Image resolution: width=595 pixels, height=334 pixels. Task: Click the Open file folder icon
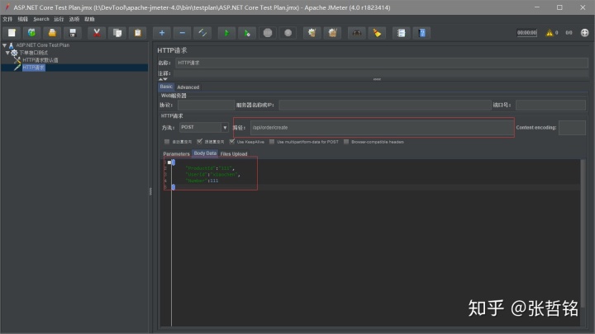click(52, 33)
